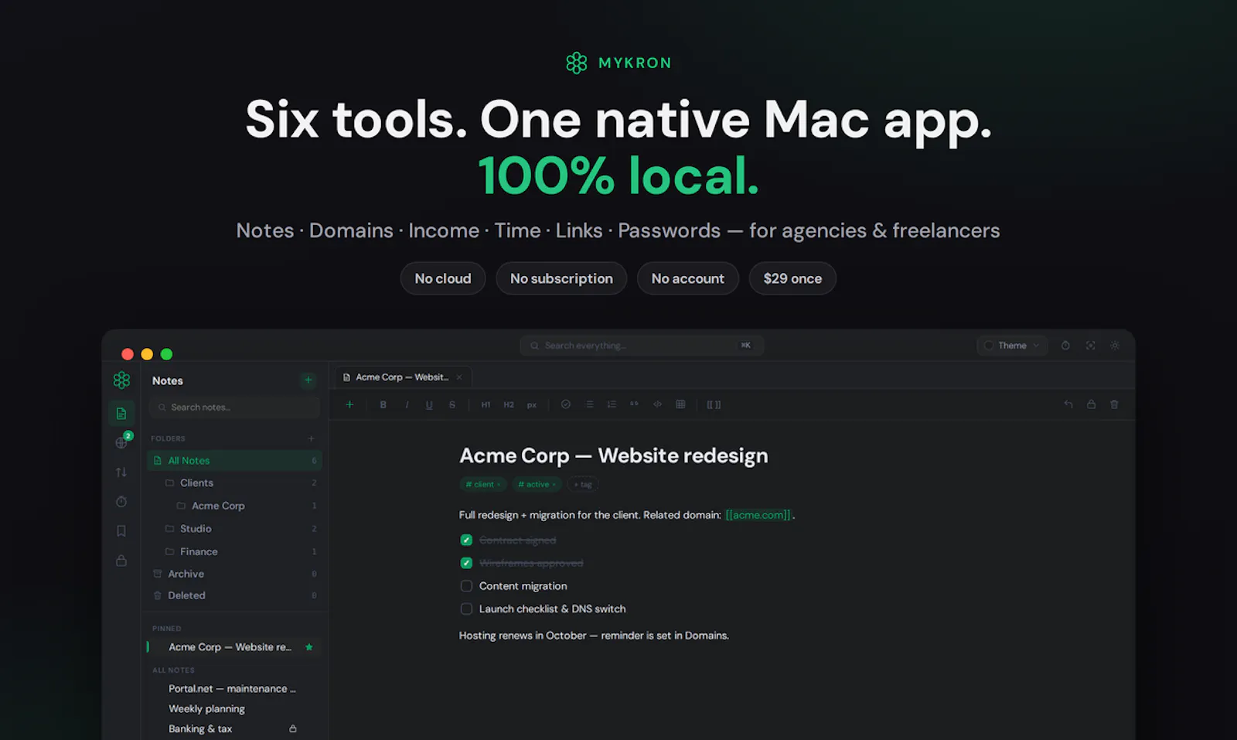Viewport: 1237px width, 740px height.
Task: Undo the last edit in the note
Action: coord(1068,404)
